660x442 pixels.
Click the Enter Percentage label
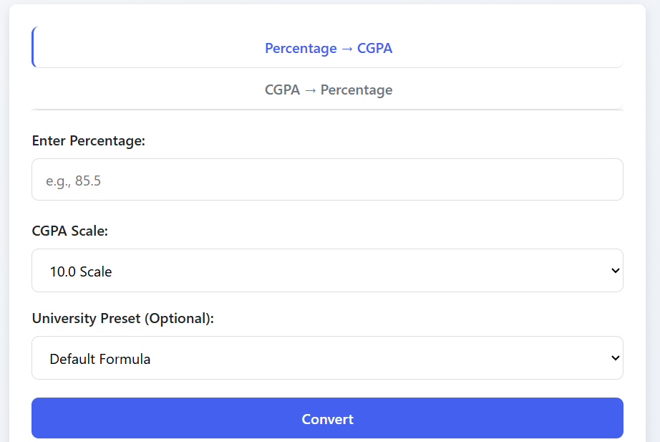(89, 141)
